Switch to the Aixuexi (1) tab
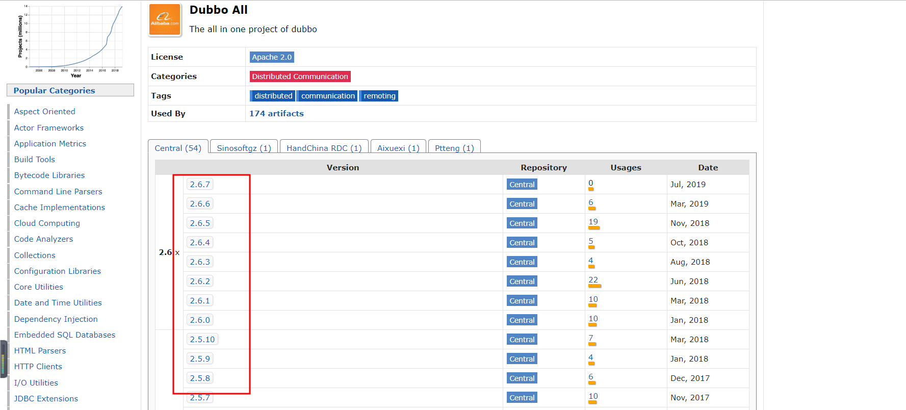 coord(398,148)
